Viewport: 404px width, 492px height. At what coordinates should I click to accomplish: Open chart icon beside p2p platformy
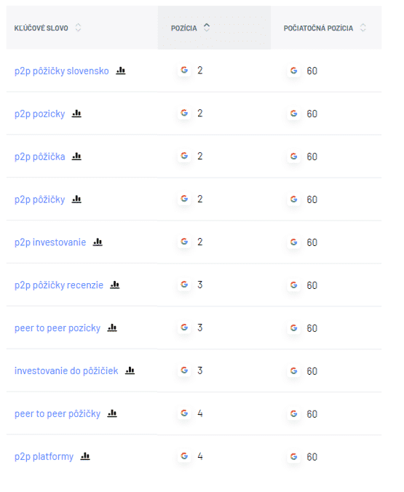(x=85, y=456)
